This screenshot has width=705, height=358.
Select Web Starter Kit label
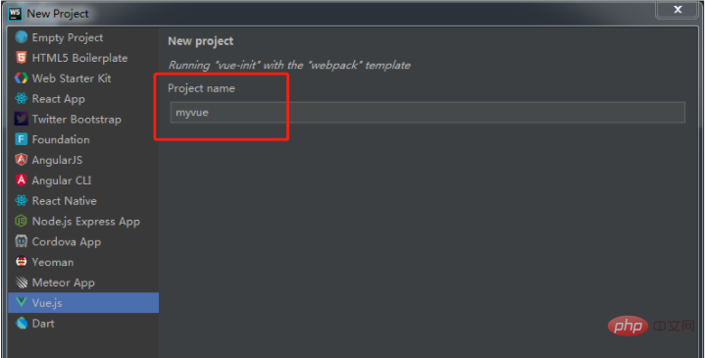click(72, 78)
